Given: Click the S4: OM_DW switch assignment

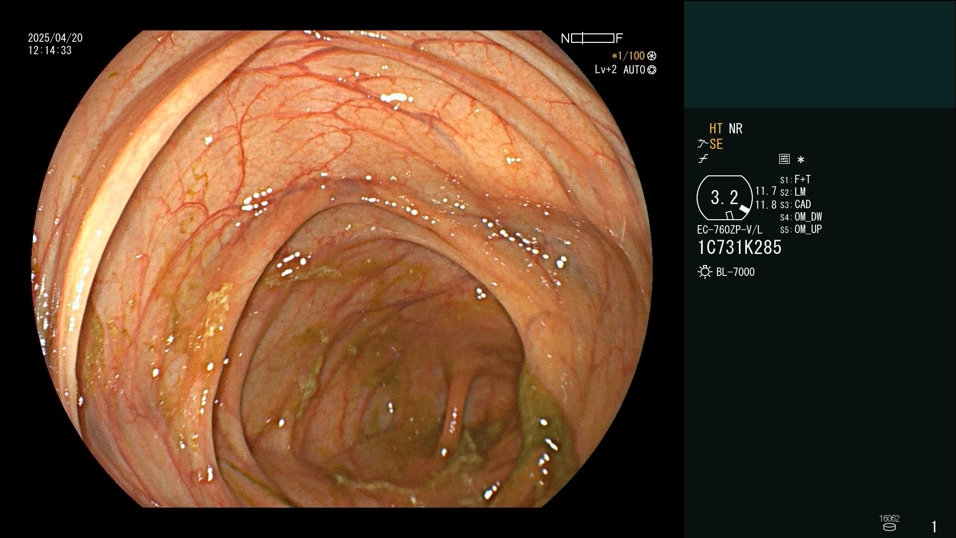Looking at the screenshot, I should pos(801,217).
